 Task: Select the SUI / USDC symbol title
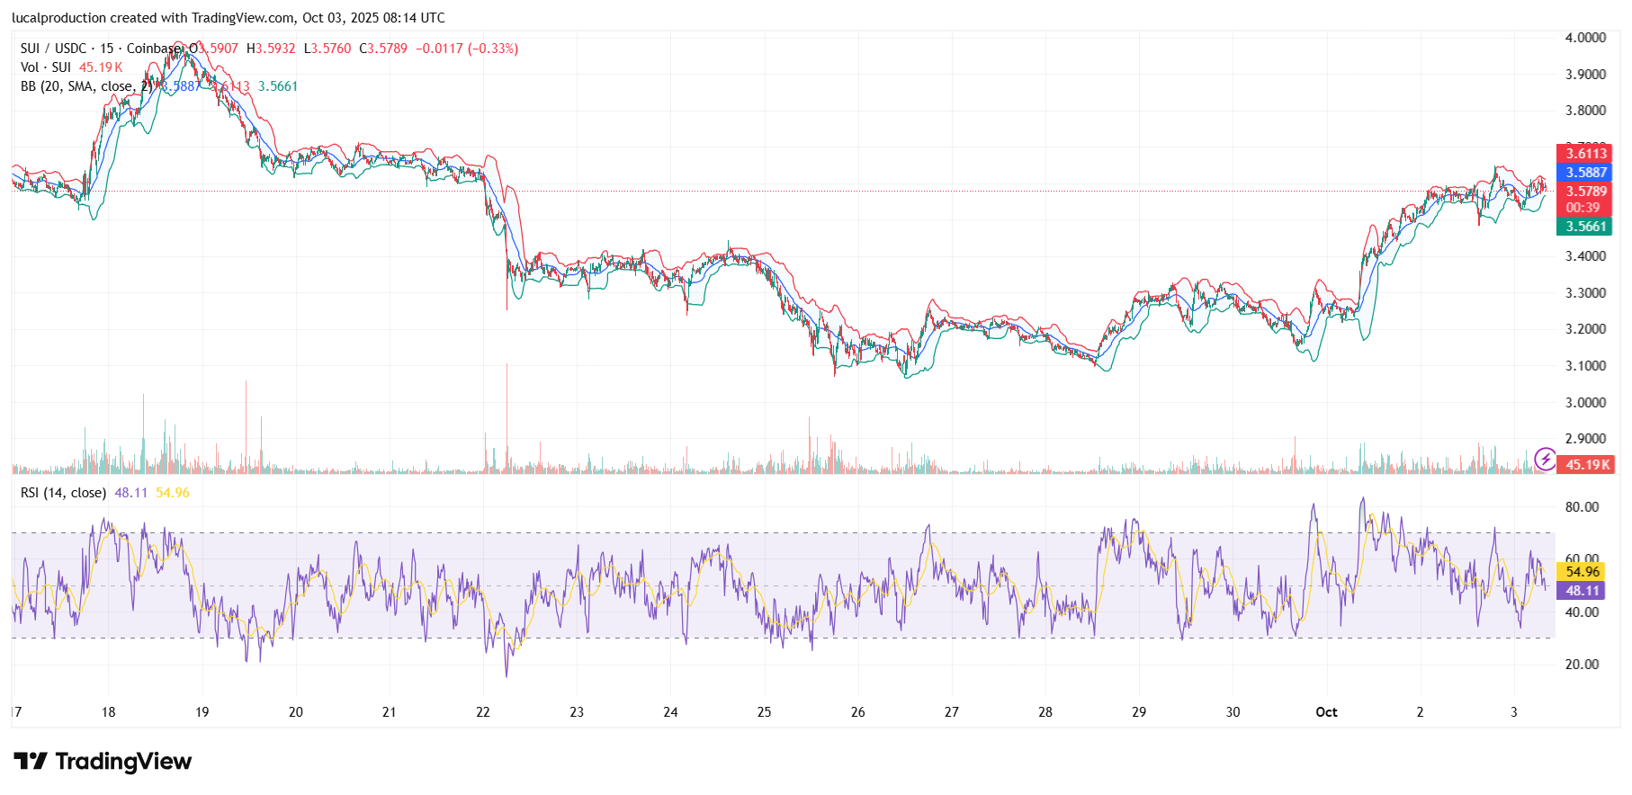coord(54,49)
